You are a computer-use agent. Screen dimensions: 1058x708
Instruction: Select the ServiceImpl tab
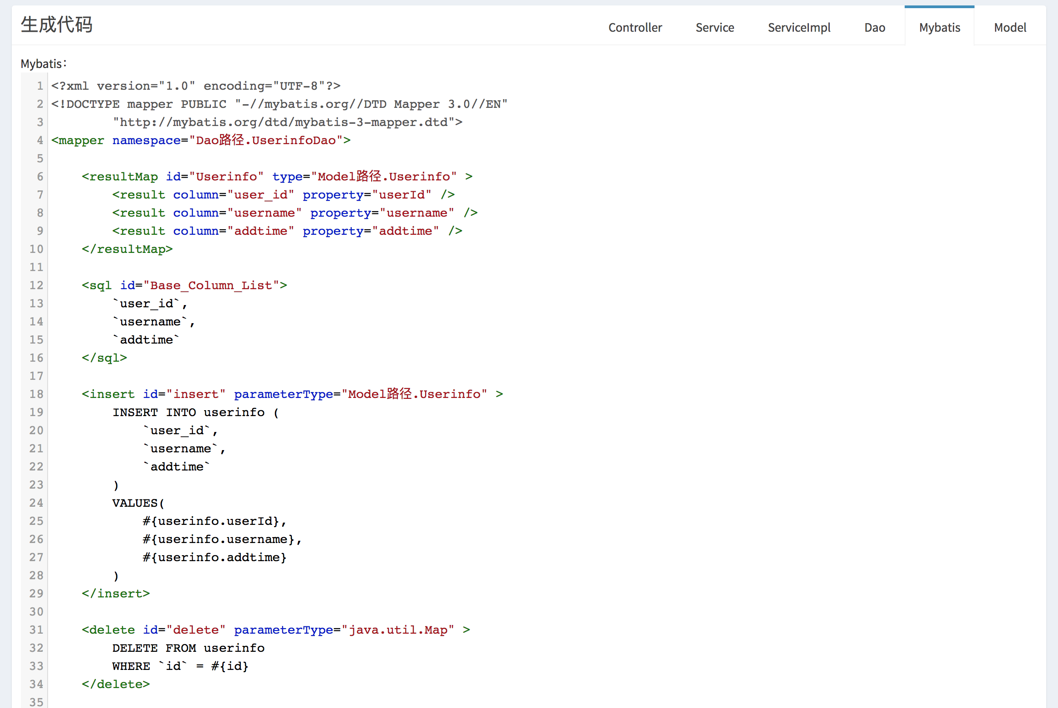[x=798, y=28]
